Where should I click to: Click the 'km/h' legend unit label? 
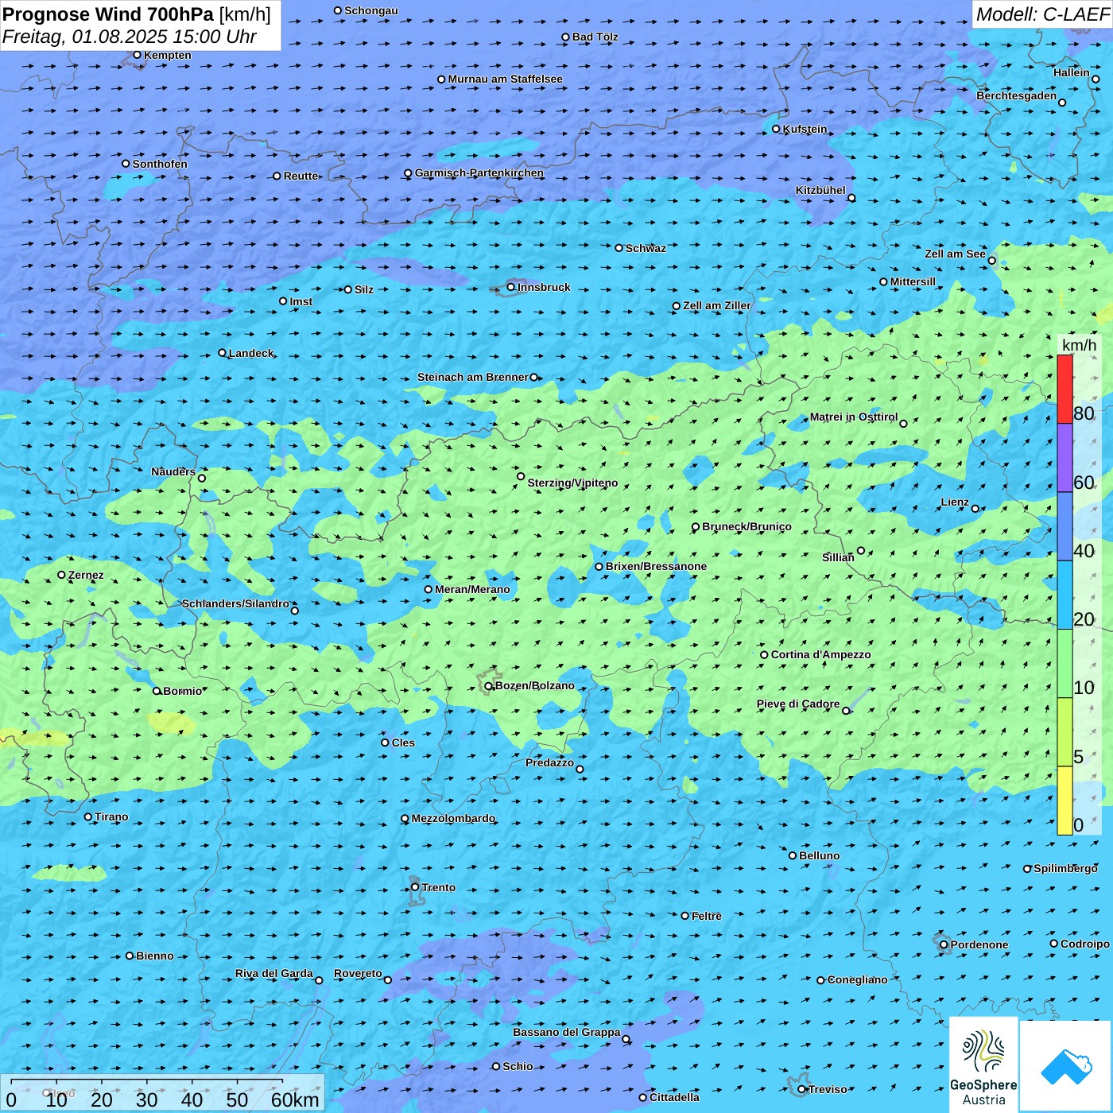pyautogui.click(x=1078, y=345)
